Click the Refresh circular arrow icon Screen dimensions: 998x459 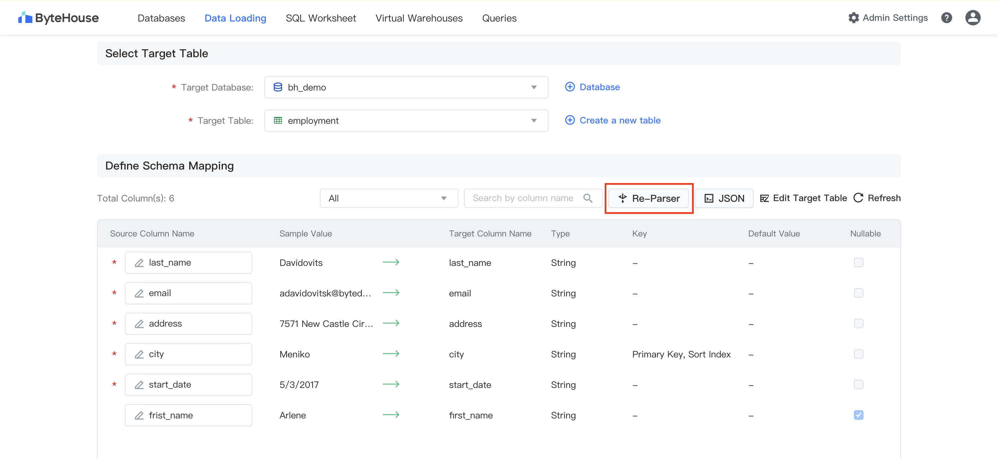[x=858, y=198]
